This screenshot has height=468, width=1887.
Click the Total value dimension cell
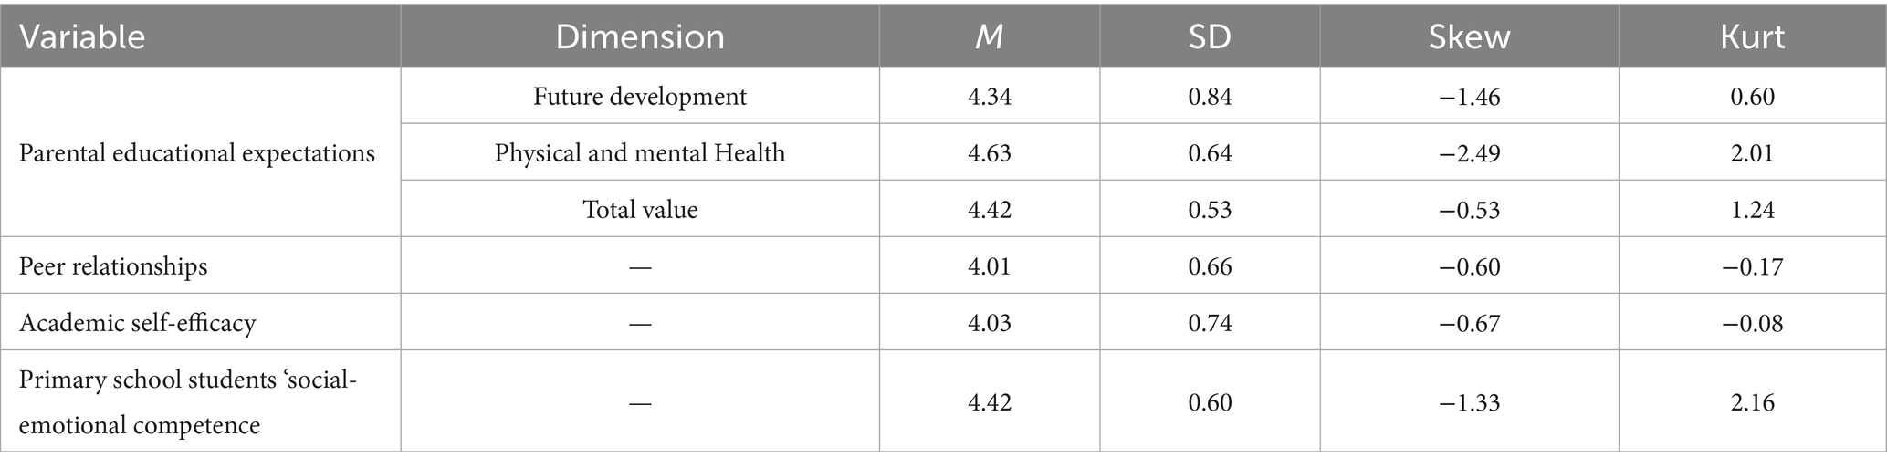click(x=640, y=209)
